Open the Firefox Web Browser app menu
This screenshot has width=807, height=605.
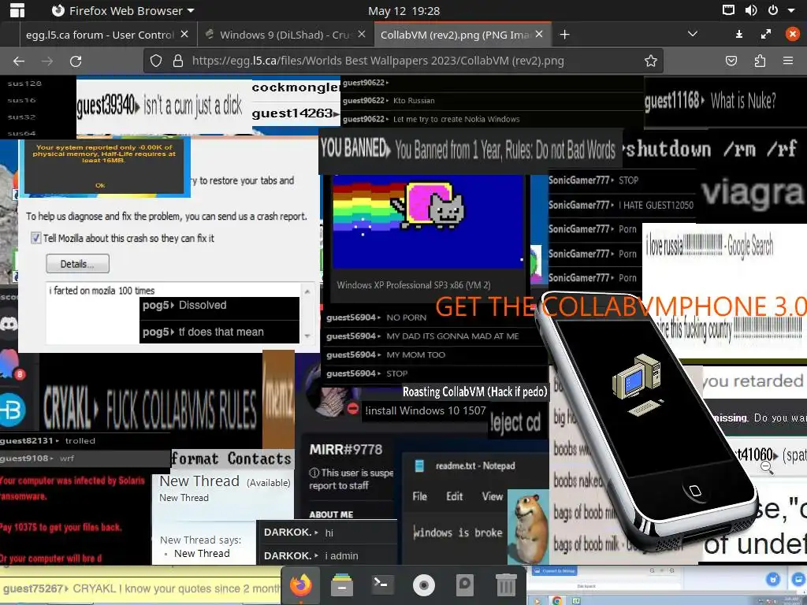click(x=123, y=10)
